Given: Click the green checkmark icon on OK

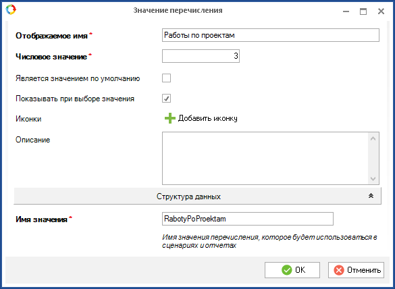Looking at the screenshot, I should [x=287, y=270].
